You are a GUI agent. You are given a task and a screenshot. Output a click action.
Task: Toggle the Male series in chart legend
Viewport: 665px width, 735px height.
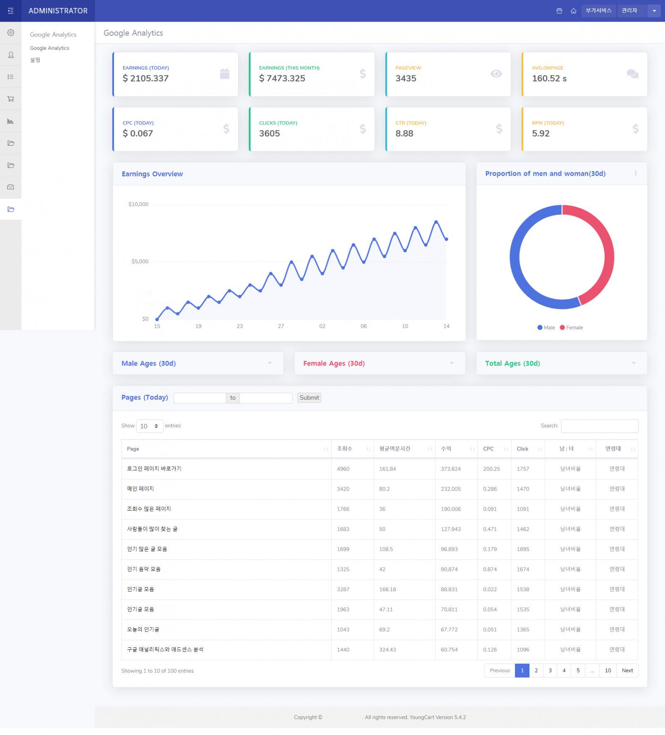[x=546, y=328]
